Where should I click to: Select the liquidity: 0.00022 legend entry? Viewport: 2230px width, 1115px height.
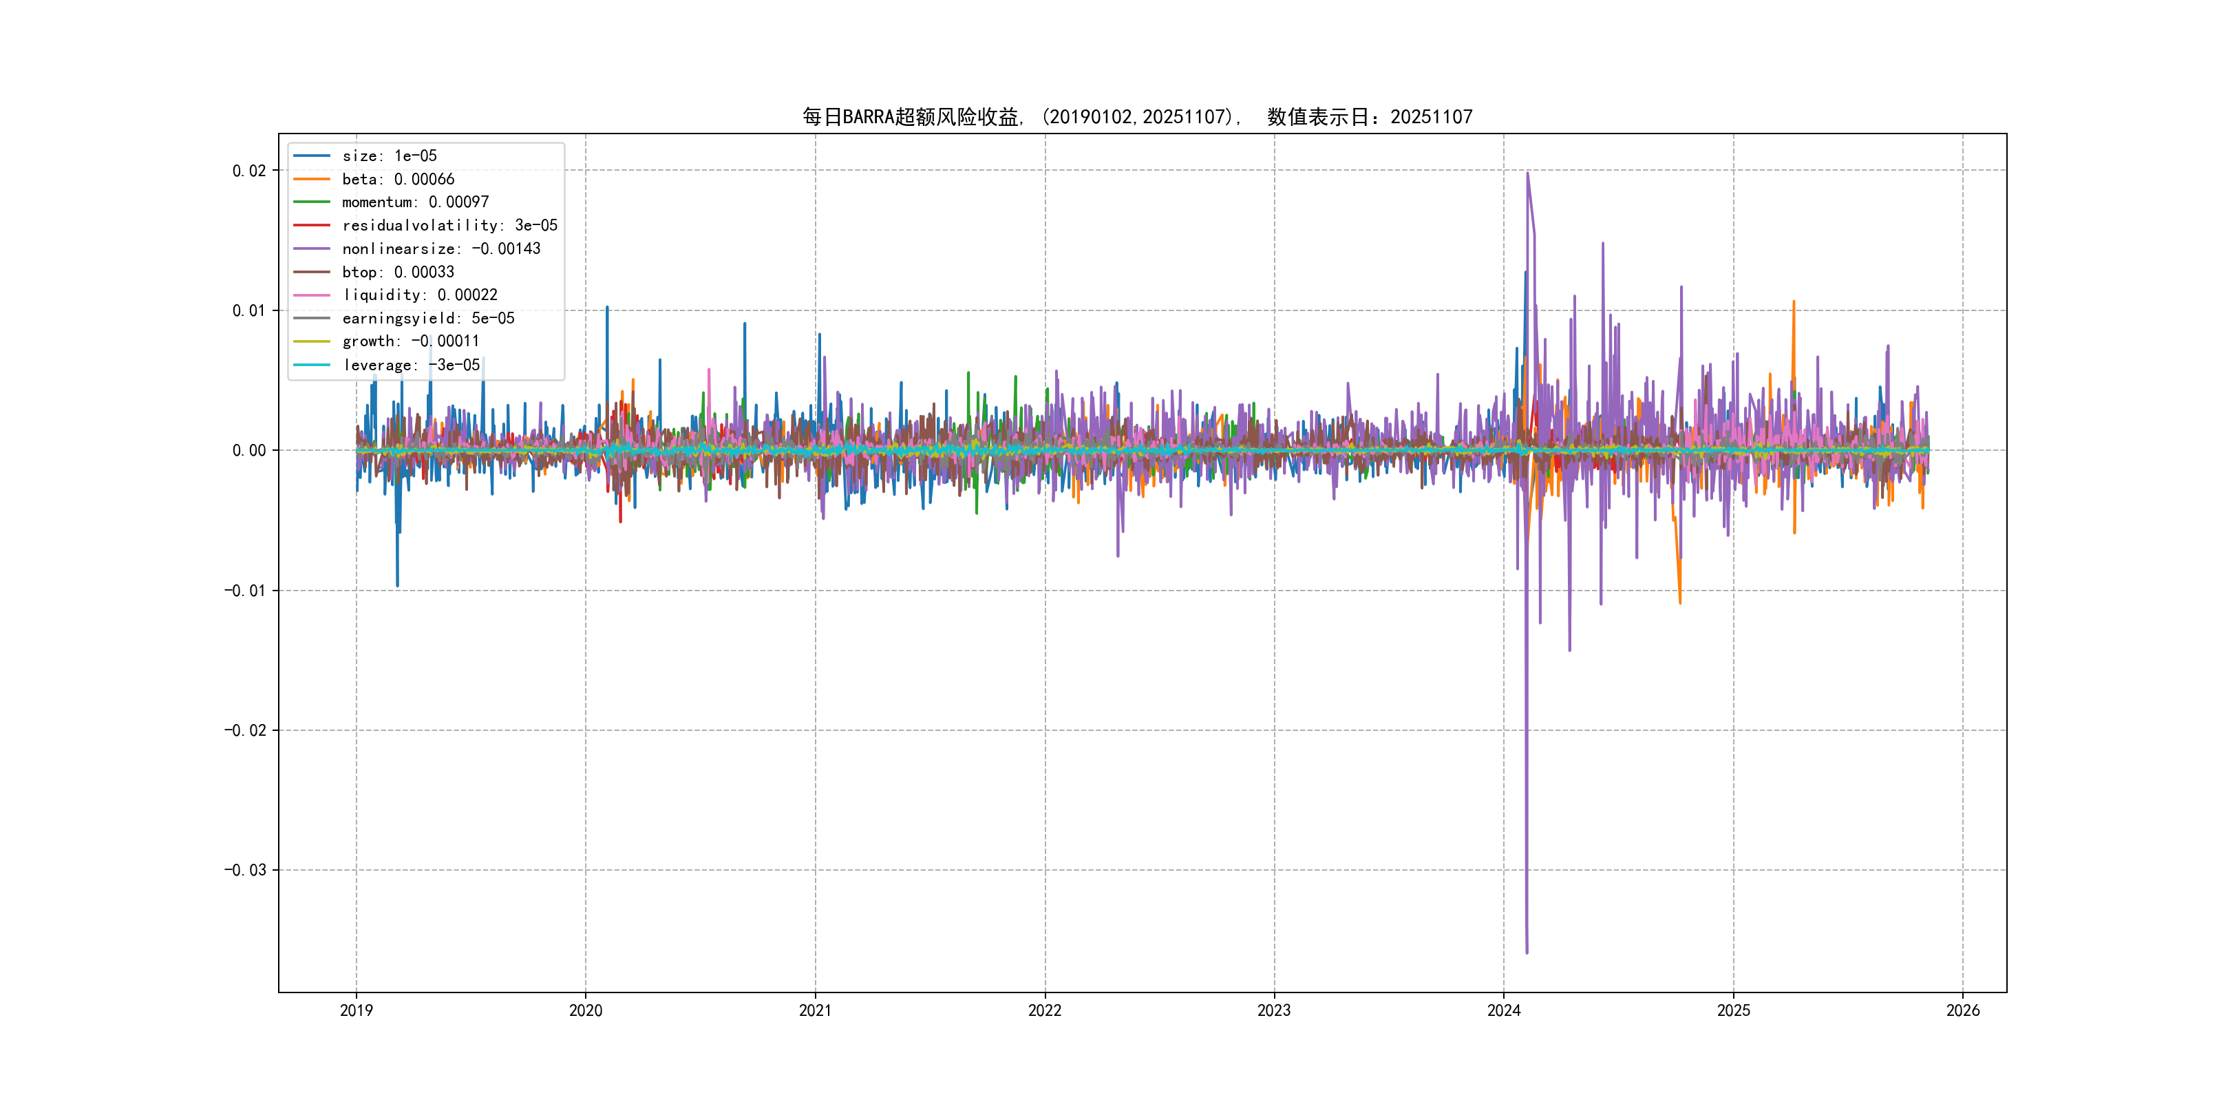(x=419, y=295)
